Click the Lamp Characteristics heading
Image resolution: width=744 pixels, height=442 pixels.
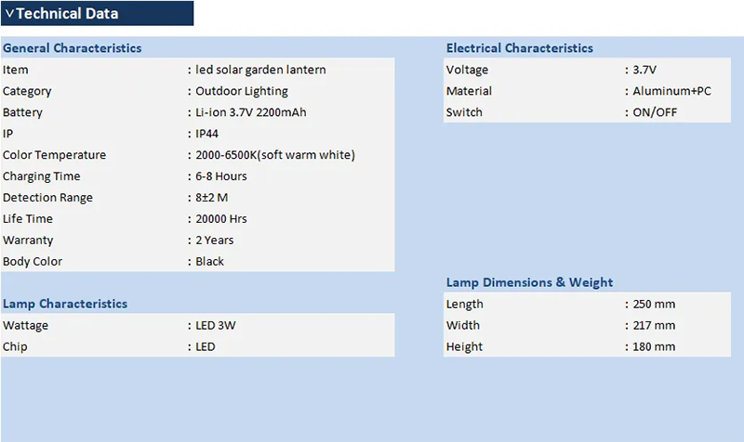click(x=65, y=304)
